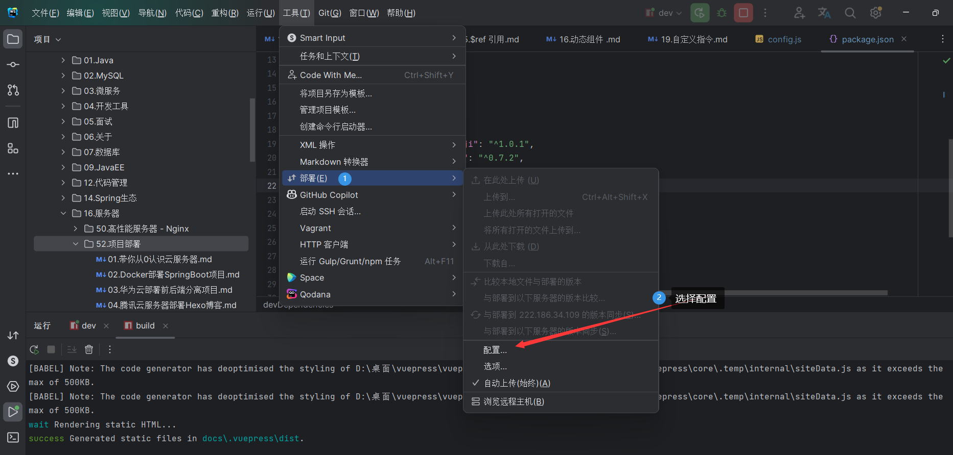
Task: Switch to the package.json tab
Action: (868, 39)
